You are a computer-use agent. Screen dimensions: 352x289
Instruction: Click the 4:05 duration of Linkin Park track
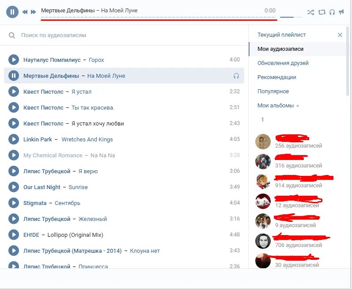click(235, 139)
